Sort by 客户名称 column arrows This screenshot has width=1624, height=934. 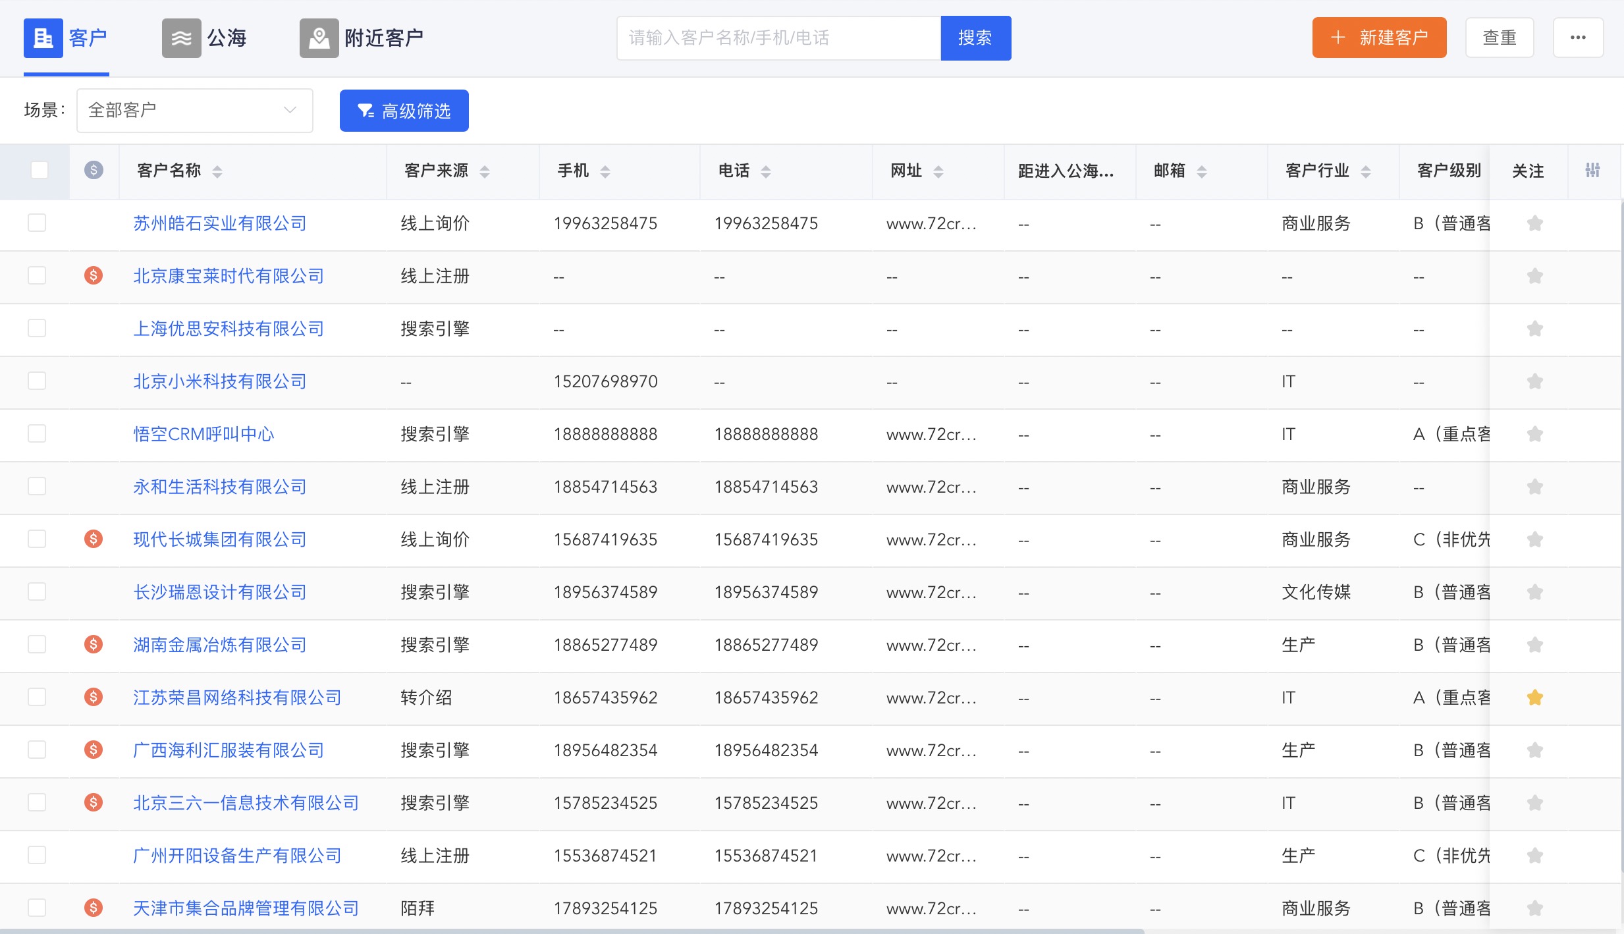(x=217, y=171)
